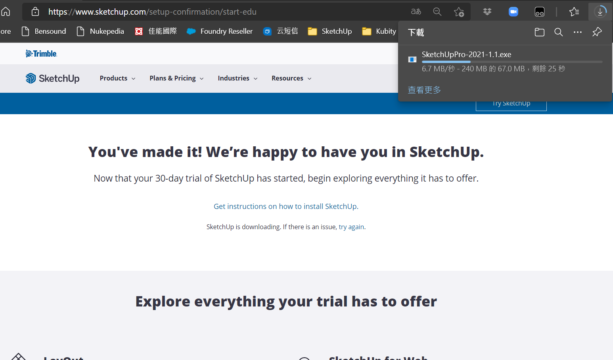613x360 pixels.
Task: Click the download progress bar
Action: (x=512, y=62)
